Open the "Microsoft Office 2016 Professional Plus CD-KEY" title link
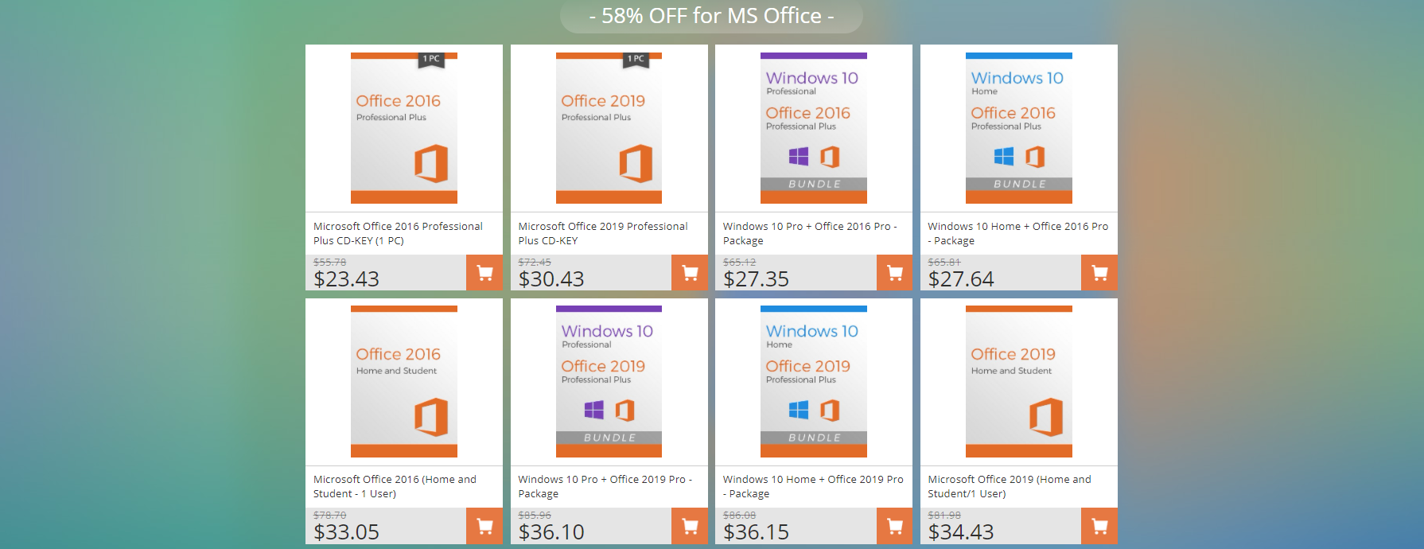Image resolution: width=1424 pixels, height=549 pixels. point(398,233)
